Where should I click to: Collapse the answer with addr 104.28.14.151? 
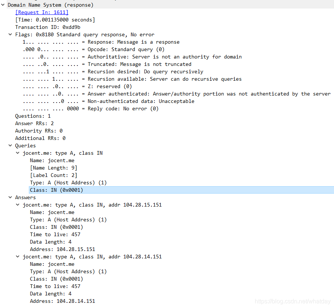click(18, 257)
